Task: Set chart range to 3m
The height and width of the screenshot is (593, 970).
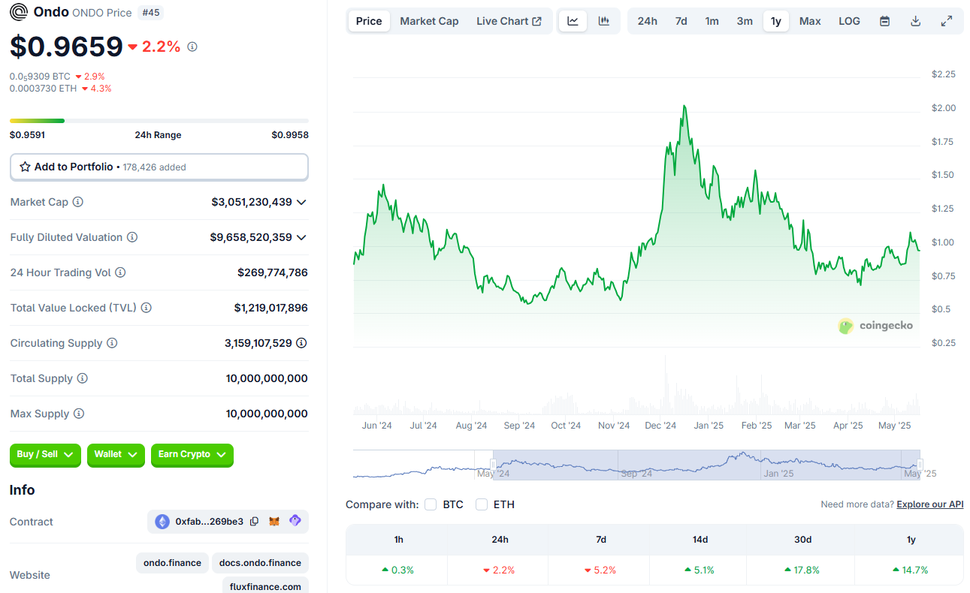Action: point(745,21)
